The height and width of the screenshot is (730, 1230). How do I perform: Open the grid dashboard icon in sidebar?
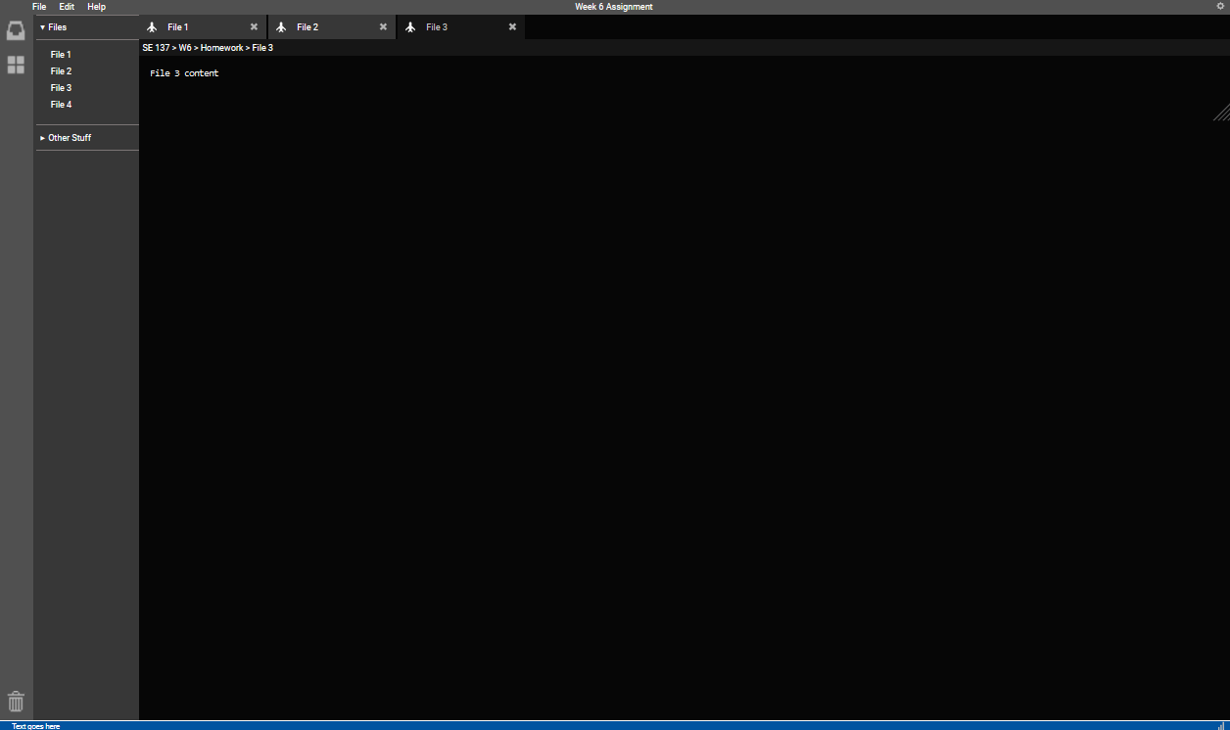[x=16, y=65]
